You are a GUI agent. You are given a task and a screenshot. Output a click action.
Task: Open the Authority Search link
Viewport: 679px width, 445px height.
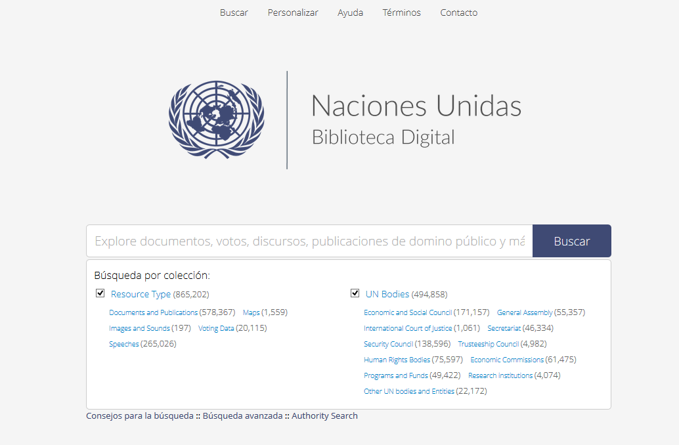tap(325, 416)
